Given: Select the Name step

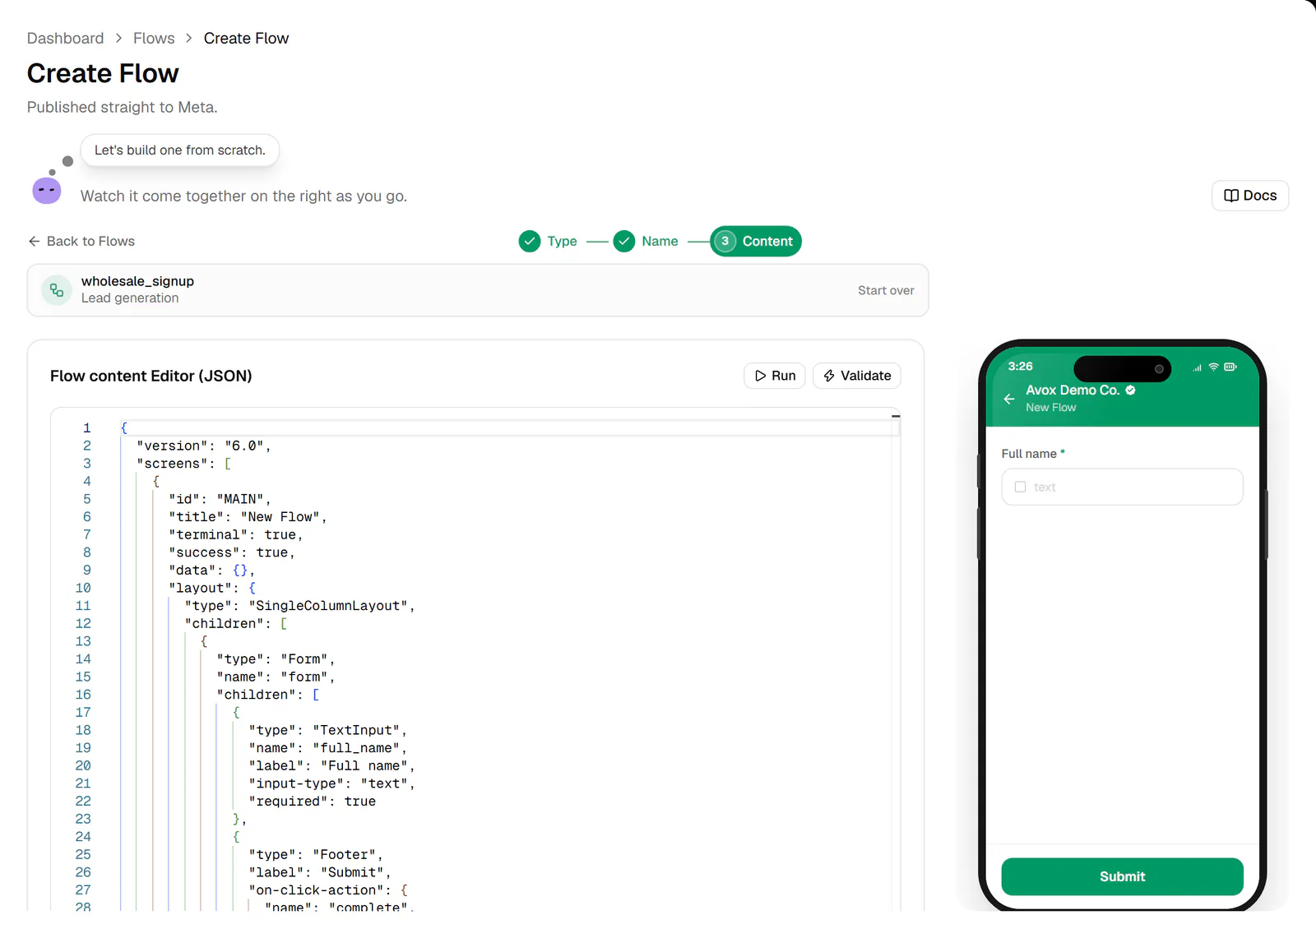Looking at the screenshot, I should coord(646,241).
